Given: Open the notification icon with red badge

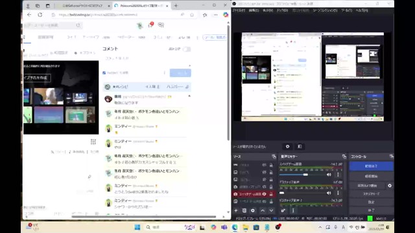Looking at the screenshot, I should click(x=150, y=25).
